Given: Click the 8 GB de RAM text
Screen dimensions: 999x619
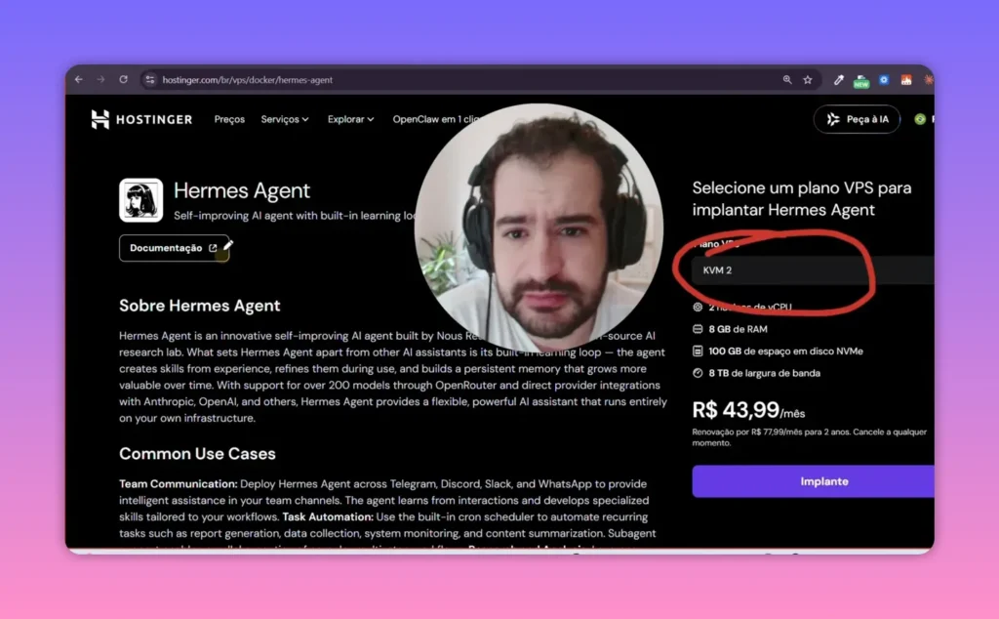Looking at the screenshot, I should coord(738,329).
